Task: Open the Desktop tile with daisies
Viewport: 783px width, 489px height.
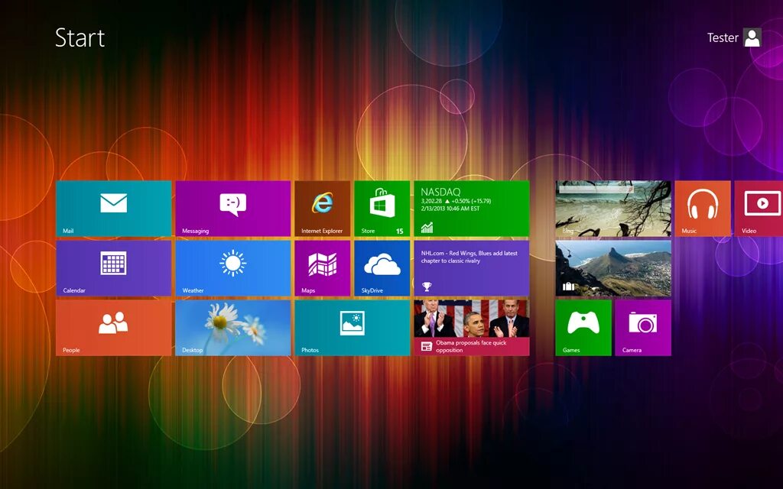Action: 232,328
